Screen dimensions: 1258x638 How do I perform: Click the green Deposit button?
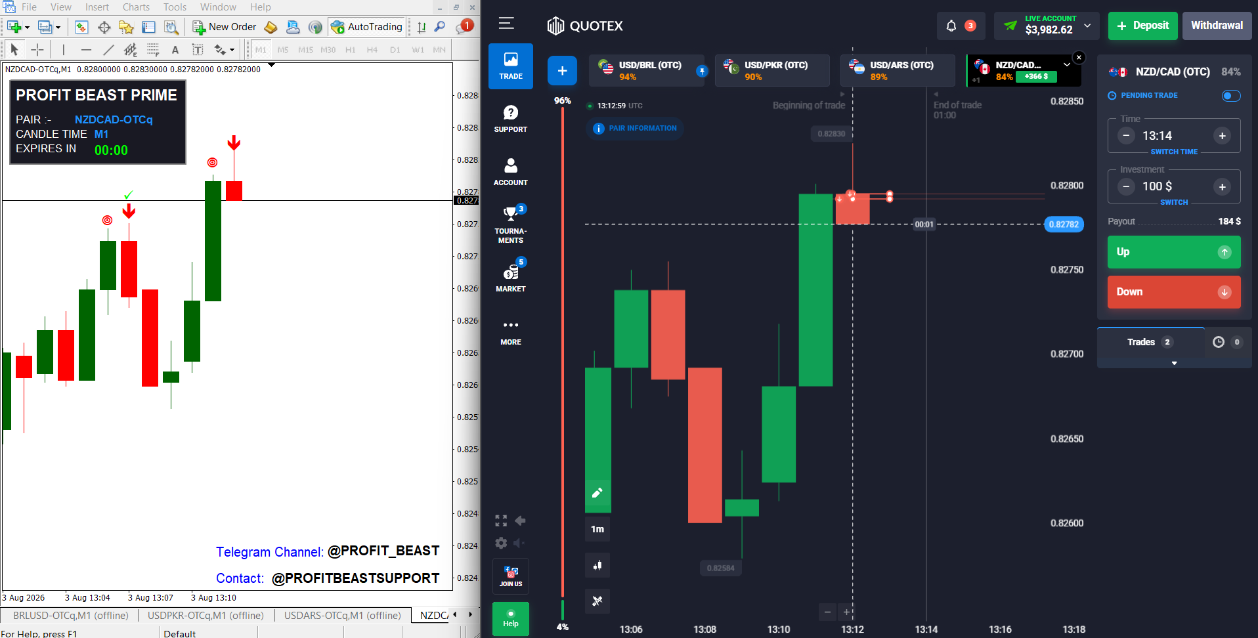coord(1143,26)
